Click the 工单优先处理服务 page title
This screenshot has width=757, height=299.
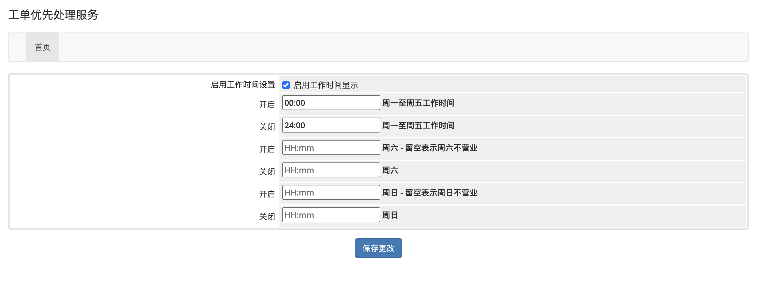coord(53,15)
